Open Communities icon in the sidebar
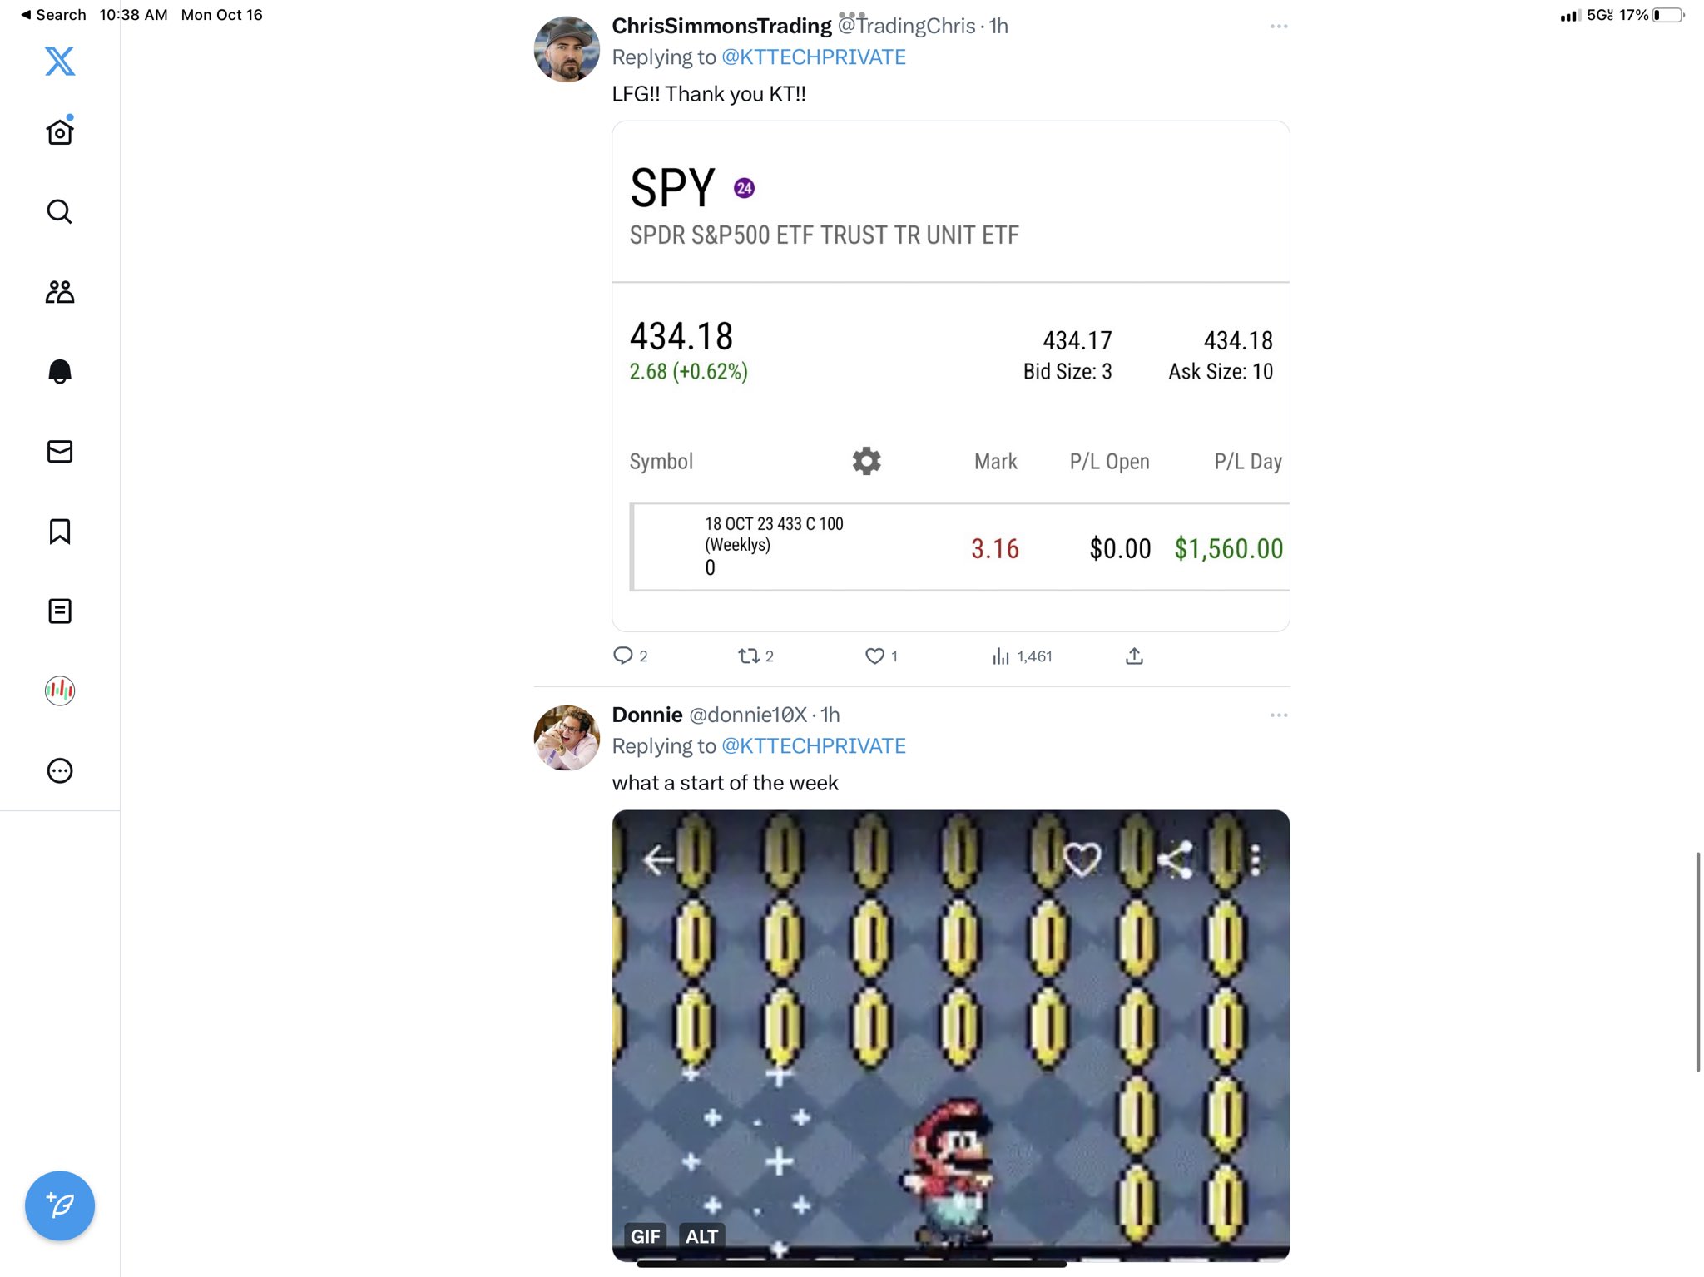 60,291
